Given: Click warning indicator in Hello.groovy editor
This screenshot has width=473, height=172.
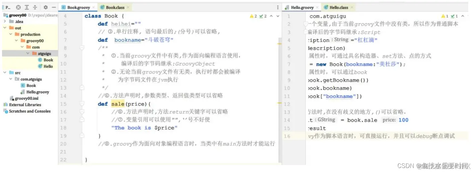Looking at the screenshot, I should [445, 16].
